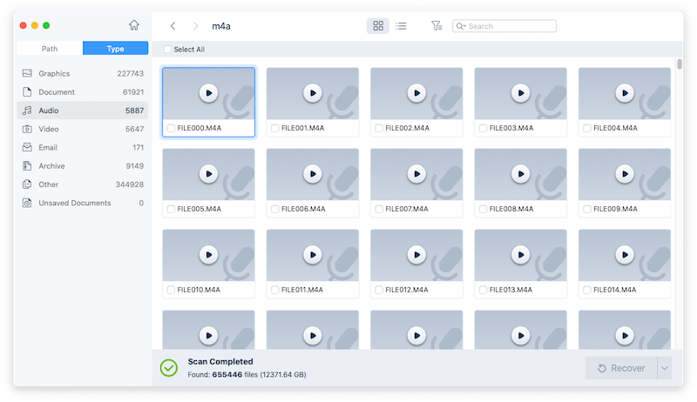The width and height of the screenshot is (697, 402).
Task: Select Unsaved Documents category
Action: coord(83,204)
